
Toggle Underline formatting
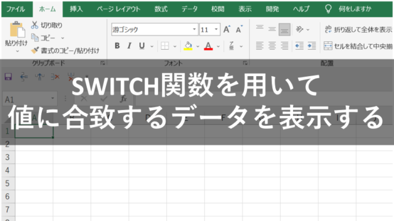(142, 46)
